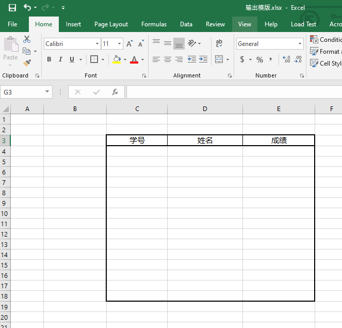
Task: Apply red Font Color
Action: pos(134,59)
